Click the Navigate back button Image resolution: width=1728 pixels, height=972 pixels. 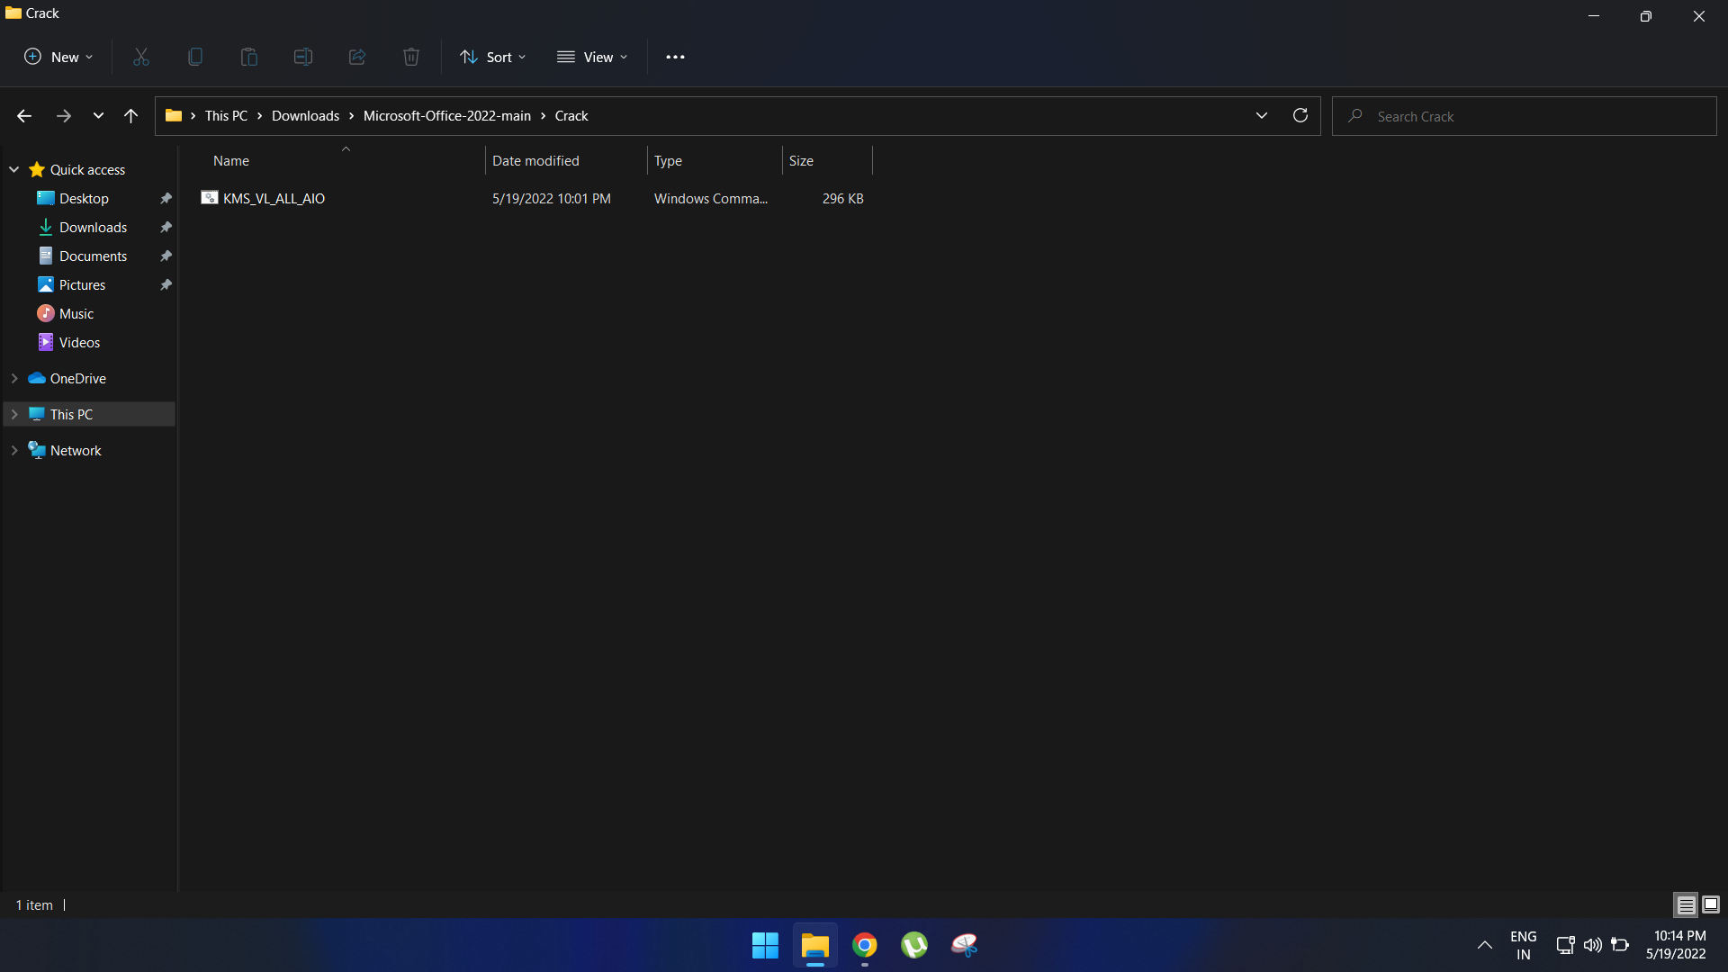point(23,115)
